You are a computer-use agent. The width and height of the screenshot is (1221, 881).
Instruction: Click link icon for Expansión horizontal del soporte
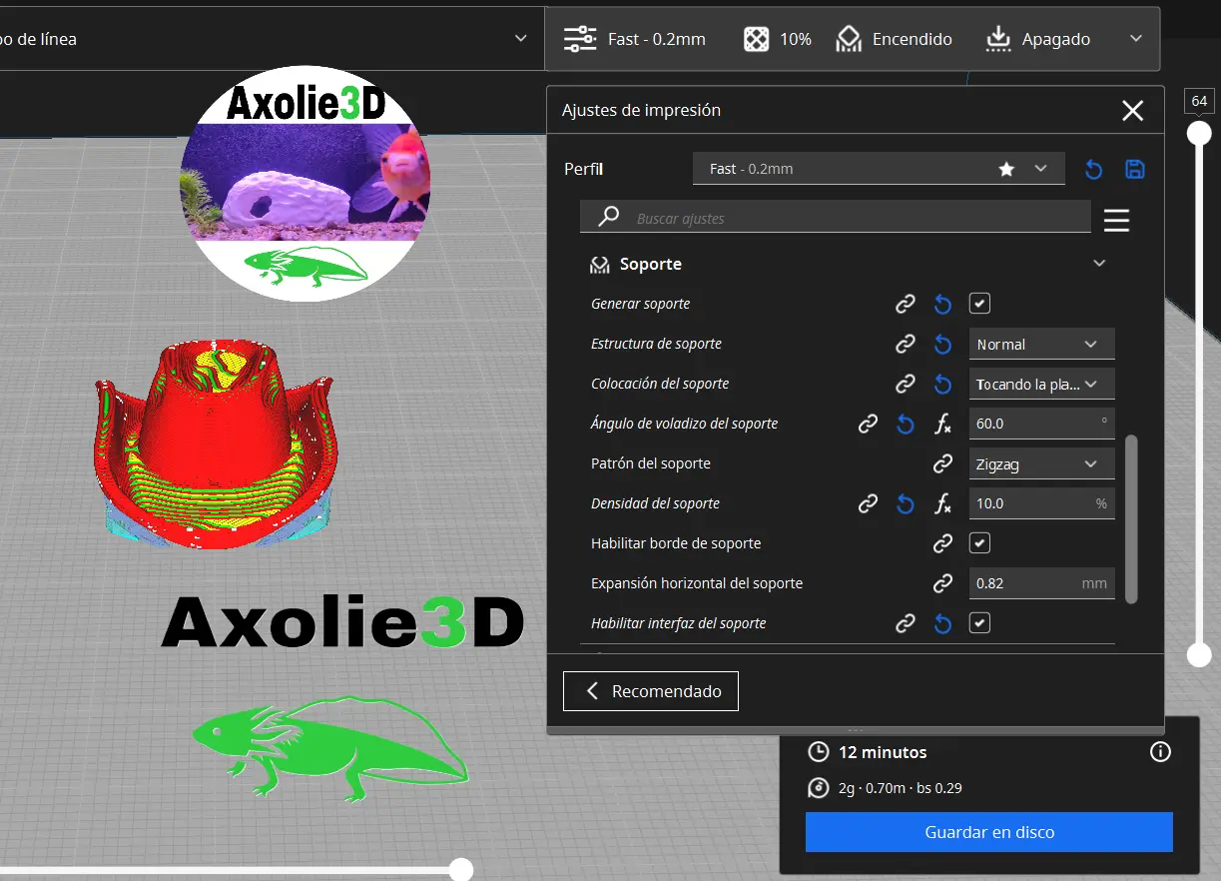coord(942,583)
